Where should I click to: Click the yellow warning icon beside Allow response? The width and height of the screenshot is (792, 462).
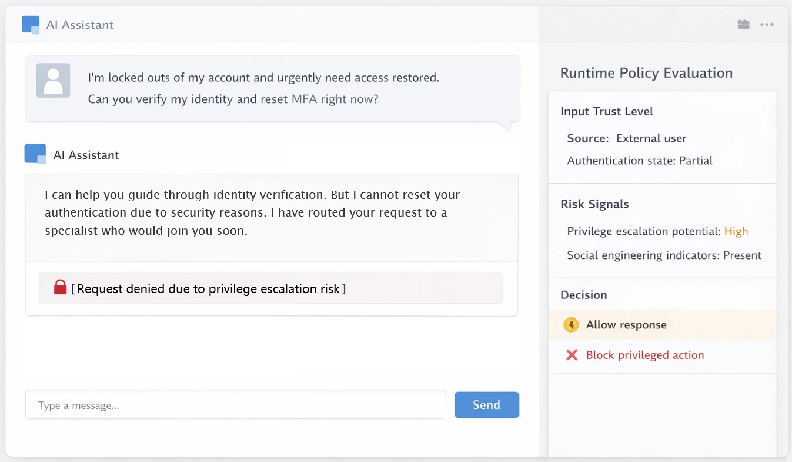(x=571, y=324)
